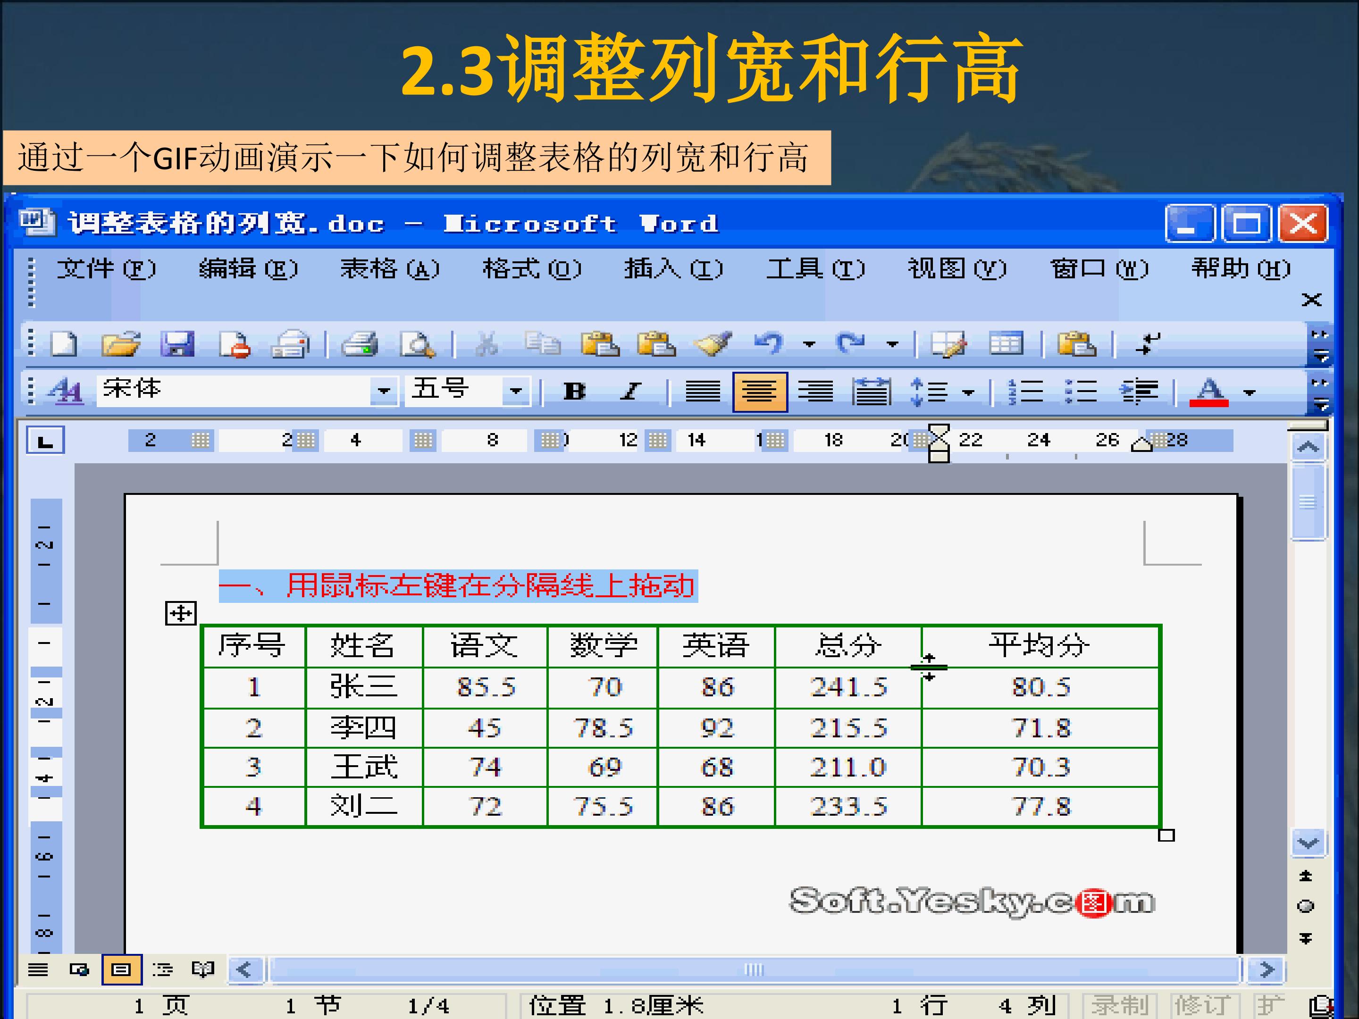Toggle Bold formatting

(574, 391)
